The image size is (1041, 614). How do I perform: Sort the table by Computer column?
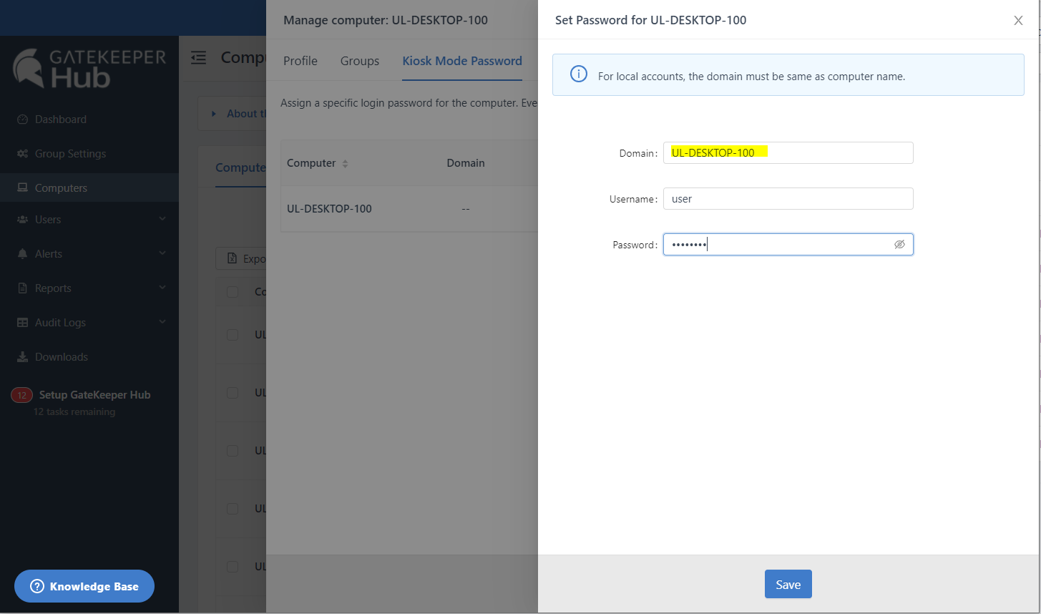point(345,164)
